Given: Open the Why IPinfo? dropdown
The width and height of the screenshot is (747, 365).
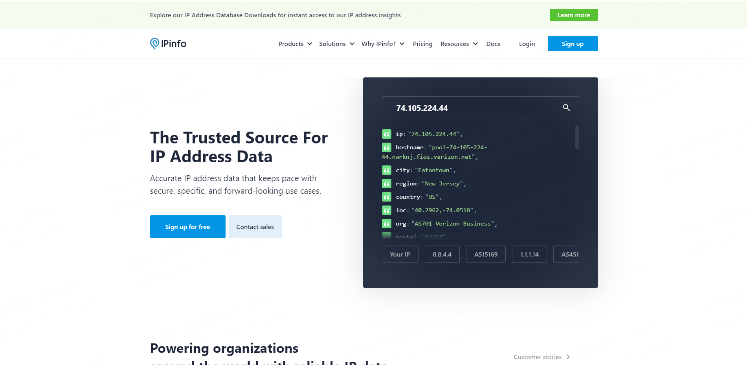Looking at the screenshot, I should [383, 44].
